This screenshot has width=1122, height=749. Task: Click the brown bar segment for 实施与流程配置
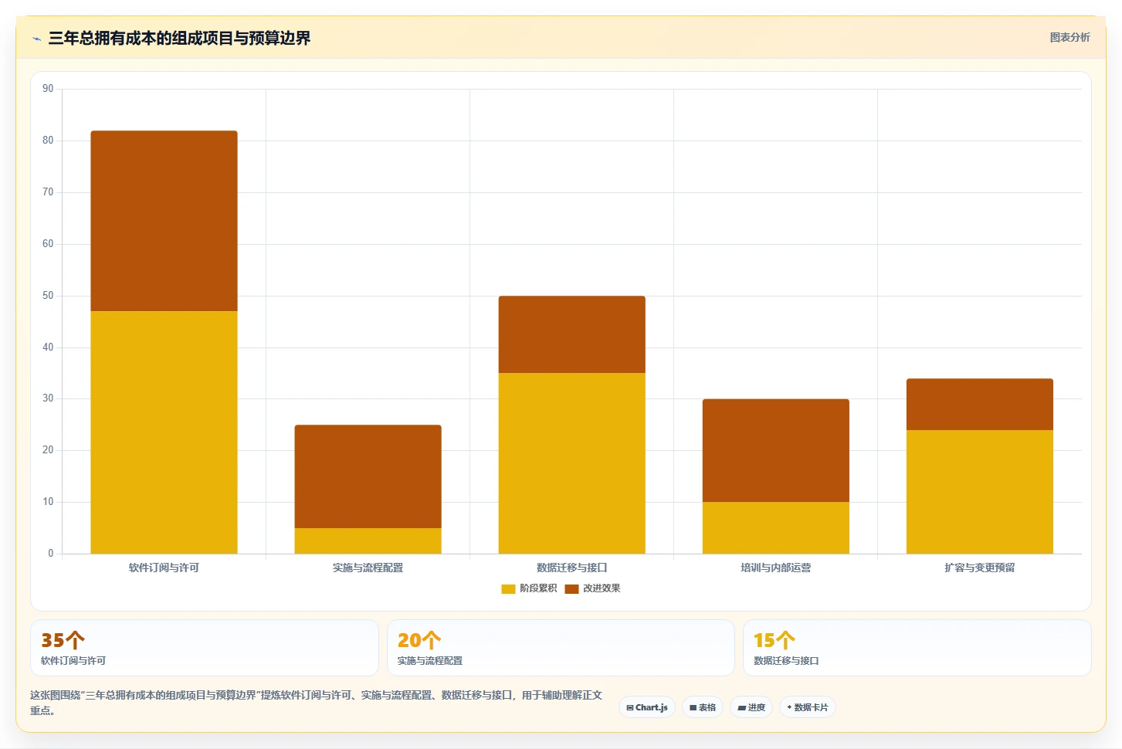pyautogui.click(x=368, y=476)
